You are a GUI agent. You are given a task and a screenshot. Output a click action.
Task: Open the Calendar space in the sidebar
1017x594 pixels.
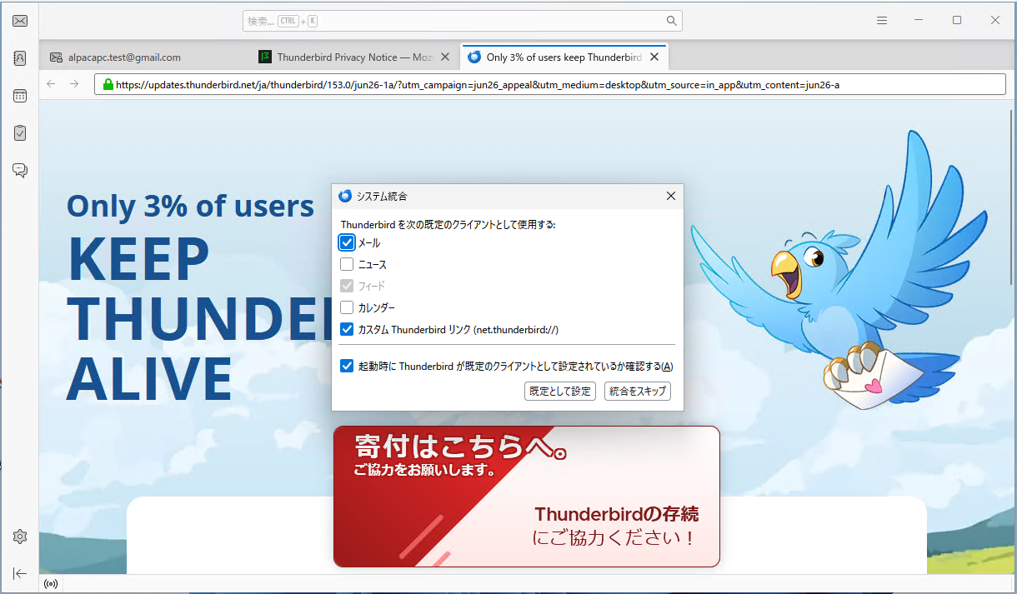click(x=20, y=95)
